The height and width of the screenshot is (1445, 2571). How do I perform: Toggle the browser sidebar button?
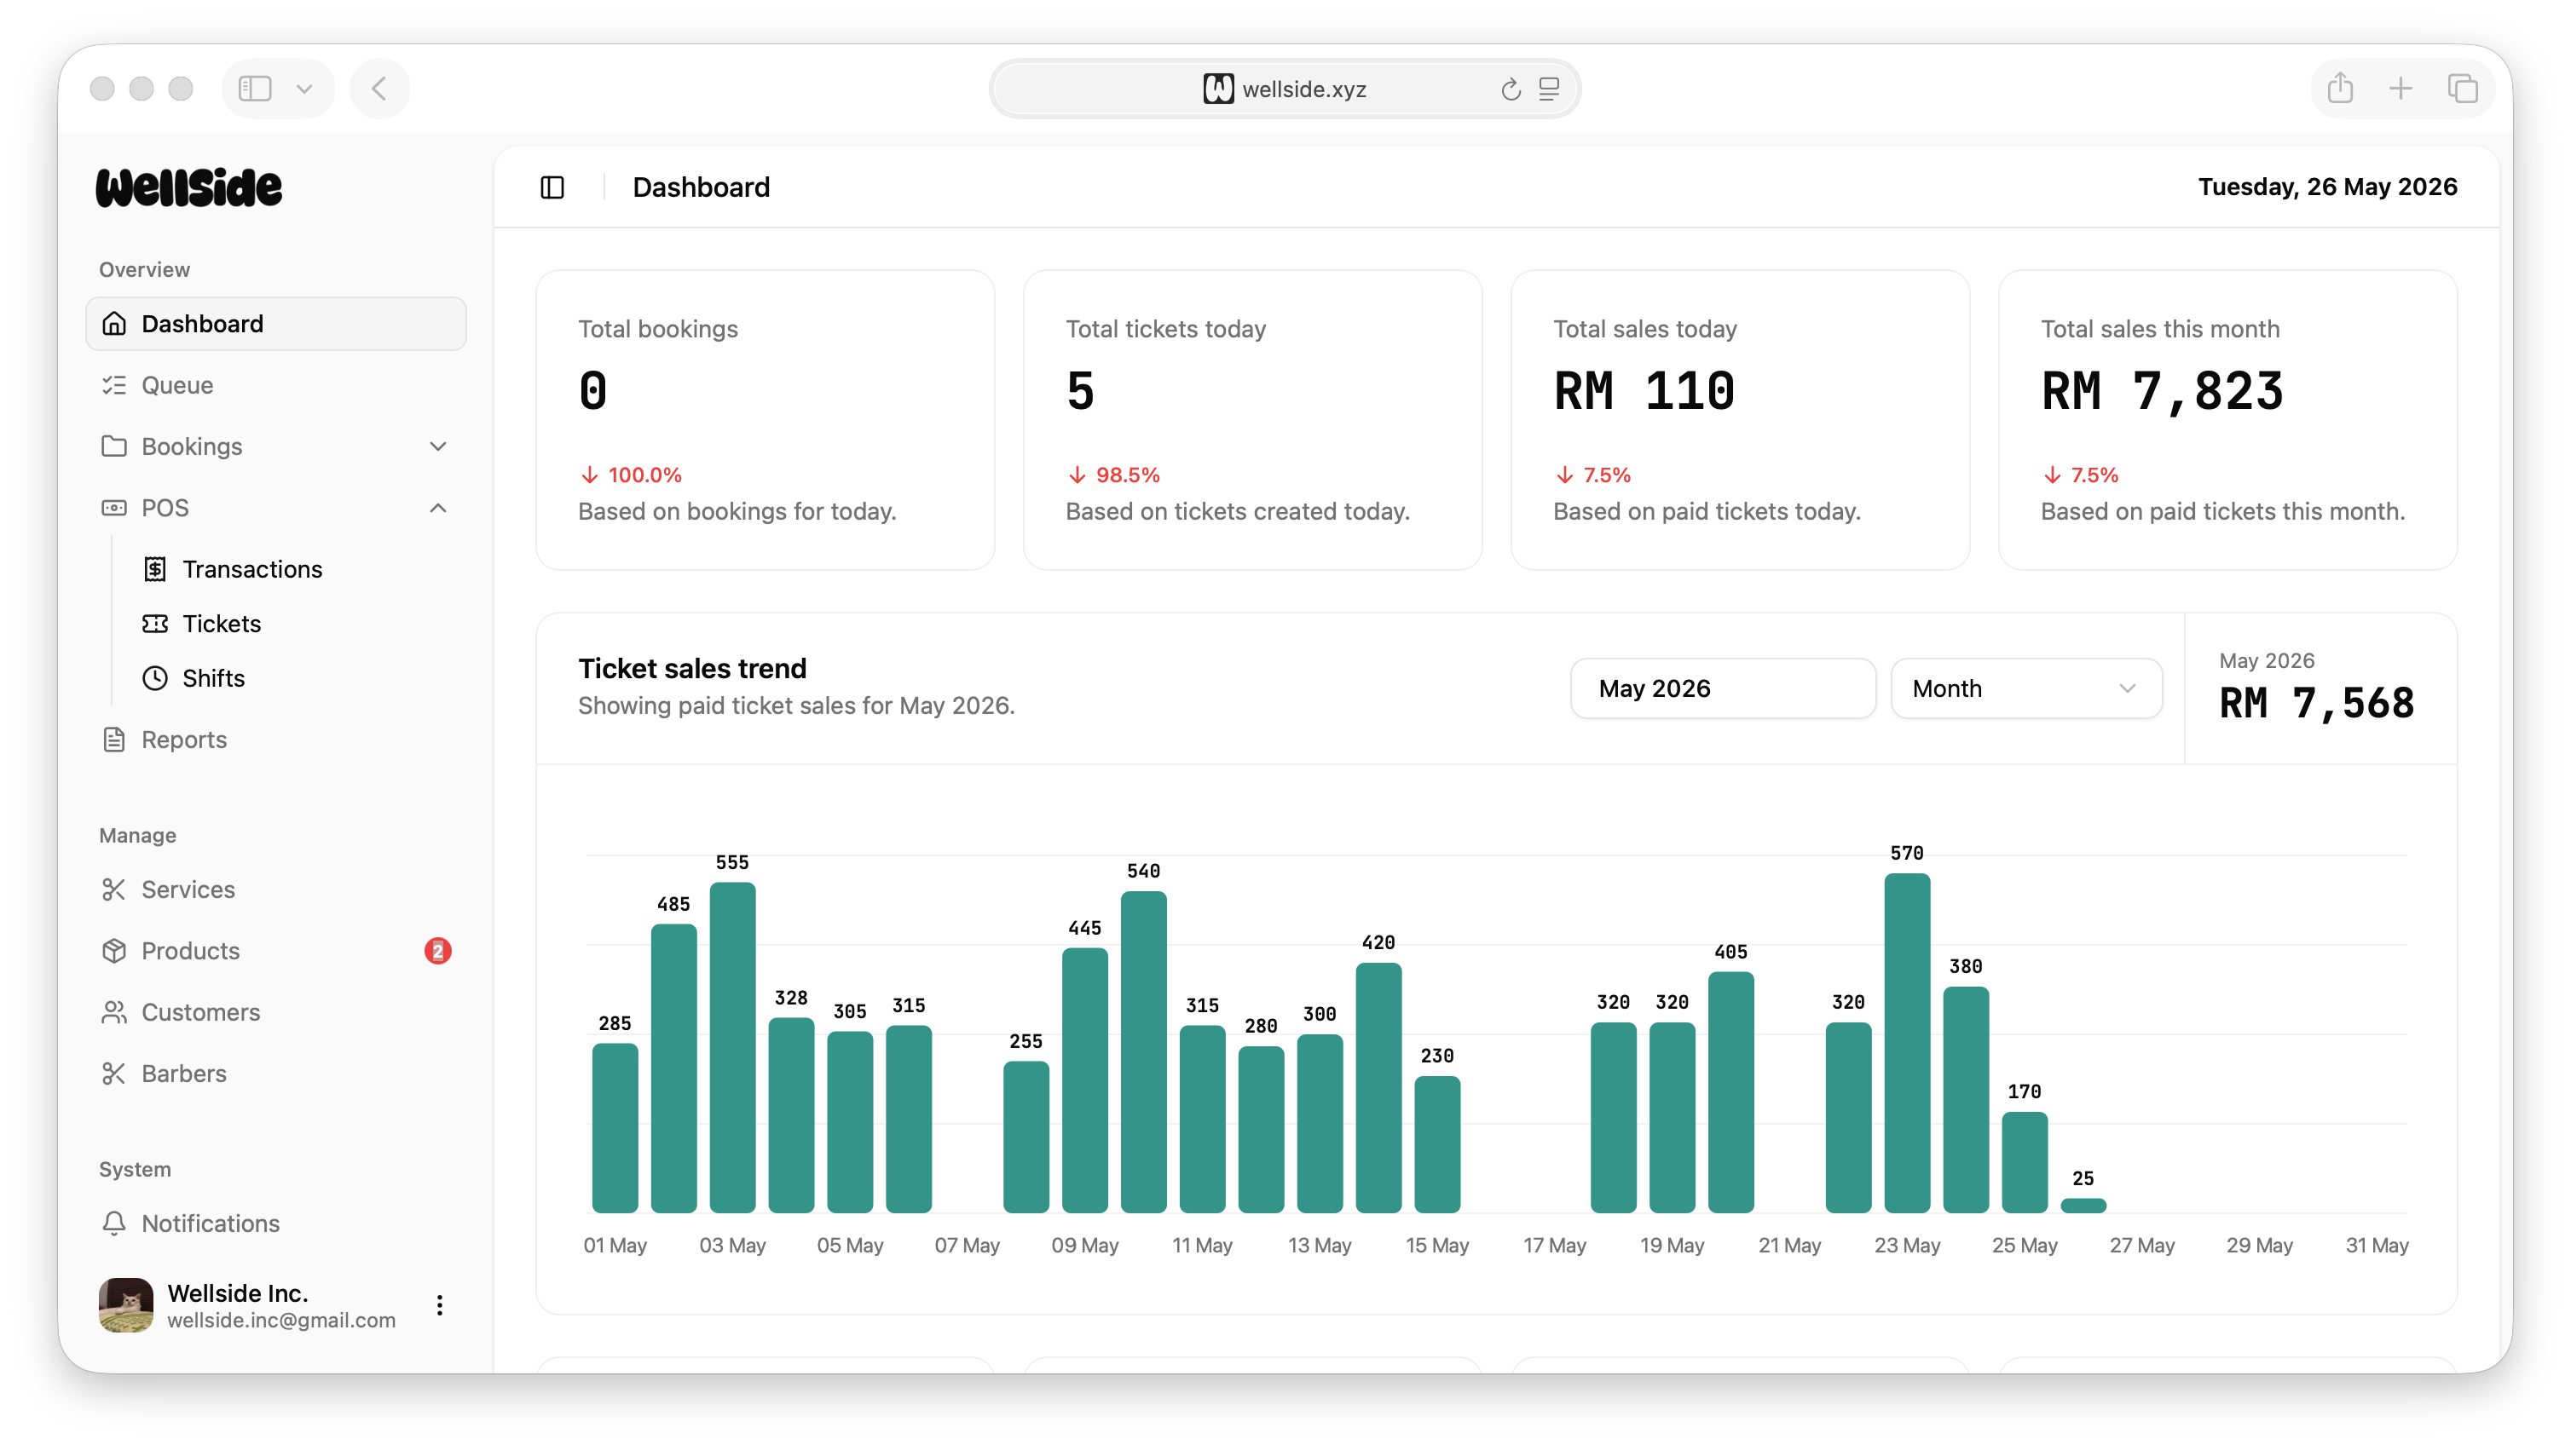coord(256,89)
